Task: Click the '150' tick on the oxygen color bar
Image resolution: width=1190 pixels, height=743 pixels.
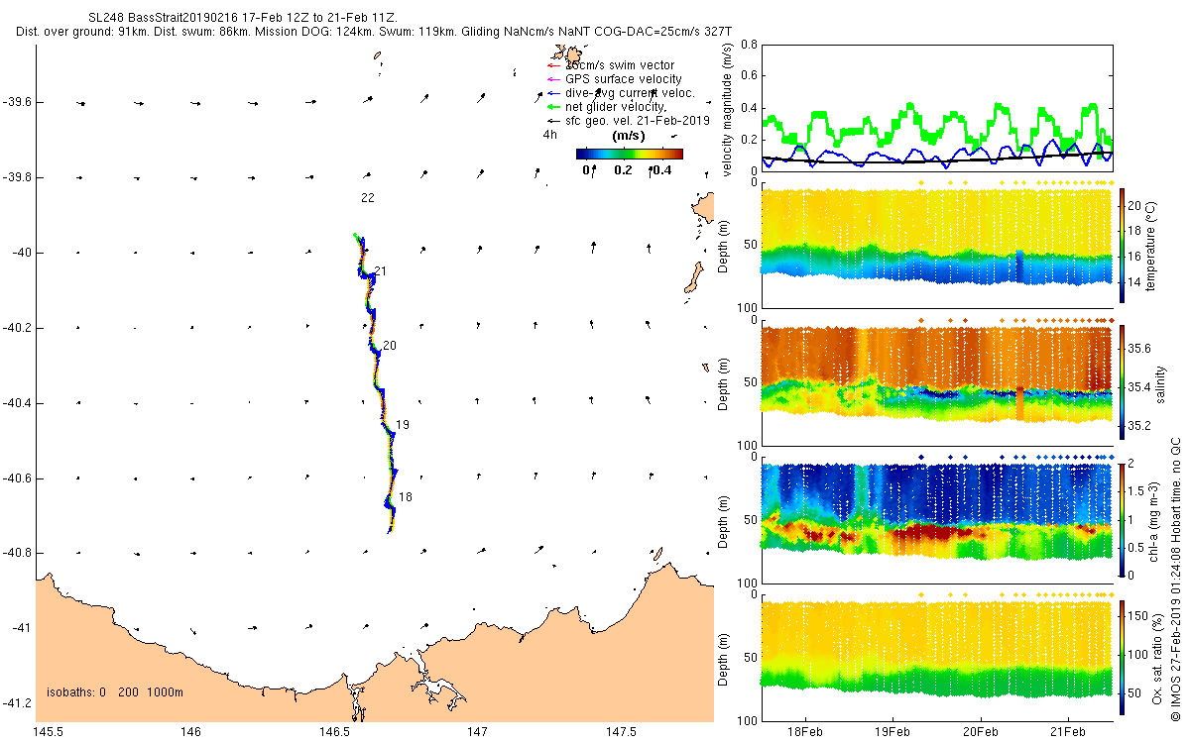Action: 1140,617
